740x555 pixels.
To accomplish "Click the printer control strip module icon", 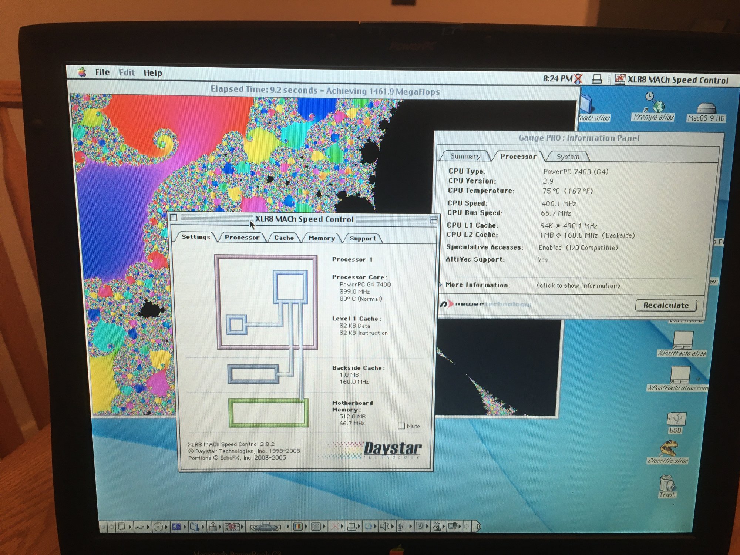I will pyautogui.click(x=352, y=526).
